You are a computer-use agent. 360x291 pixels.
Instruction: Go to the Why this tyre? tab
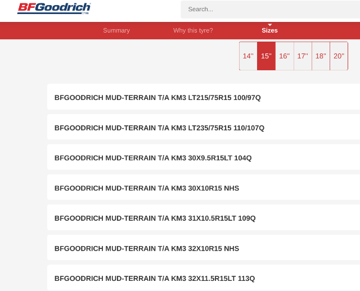point(193,30)
